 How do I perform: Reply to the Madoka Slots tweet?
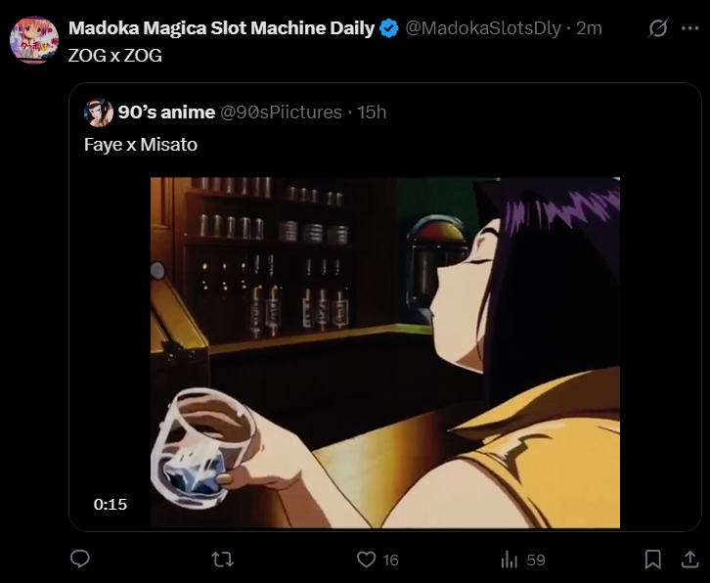(81, 560)
